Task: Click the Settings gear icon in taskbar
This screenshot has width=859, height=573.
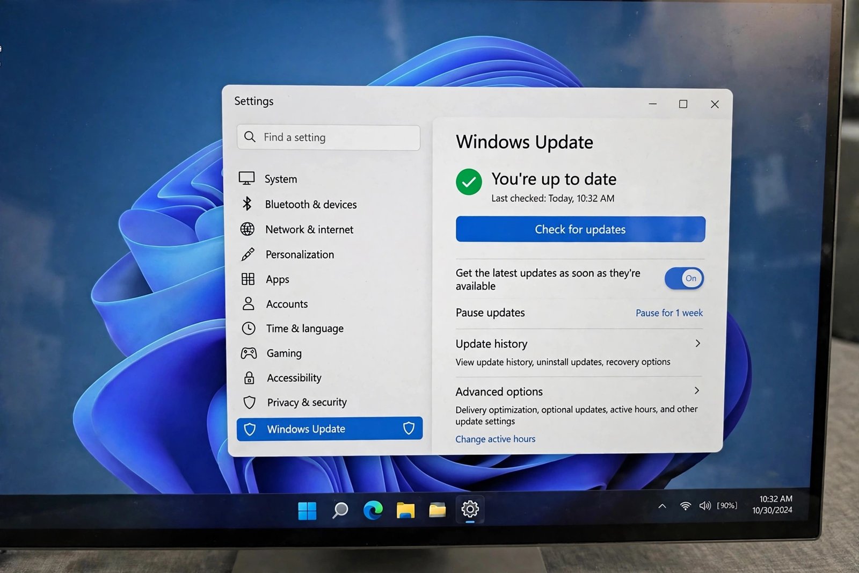Action: coord(470,509)
